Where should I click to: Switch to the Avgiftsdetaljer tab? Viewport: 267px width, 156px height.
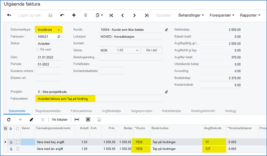click(x=111, y=111)
